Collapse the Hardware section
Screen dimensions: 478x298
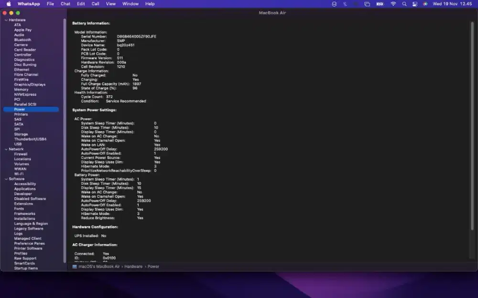click(x=6, y=20)
